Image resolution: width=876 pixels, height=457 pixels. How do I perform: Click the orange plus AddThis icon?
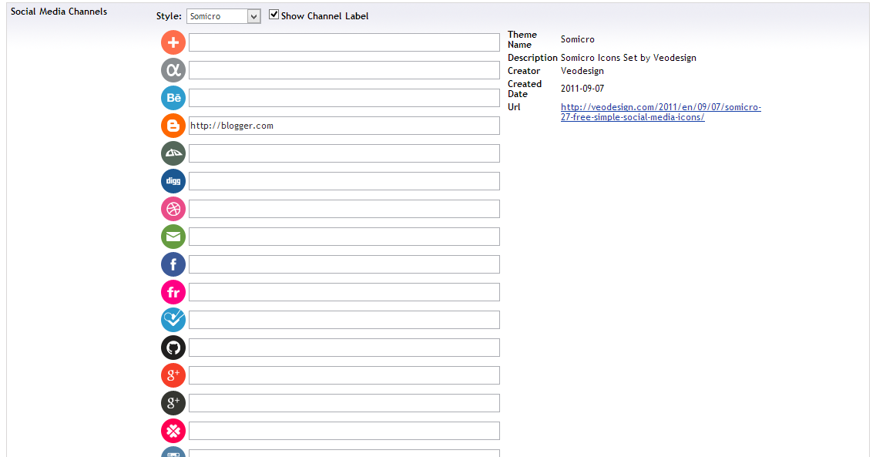point(173,42)
